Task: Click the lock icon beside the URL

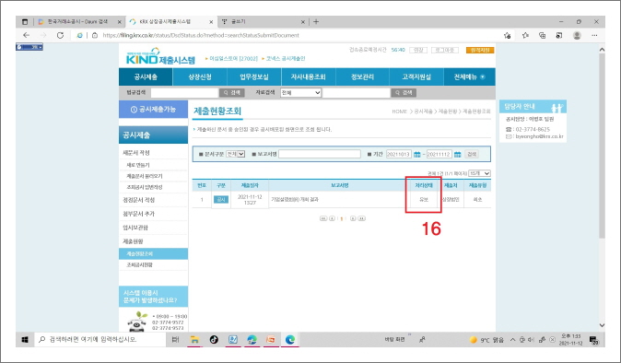Action: coord(95,35)
